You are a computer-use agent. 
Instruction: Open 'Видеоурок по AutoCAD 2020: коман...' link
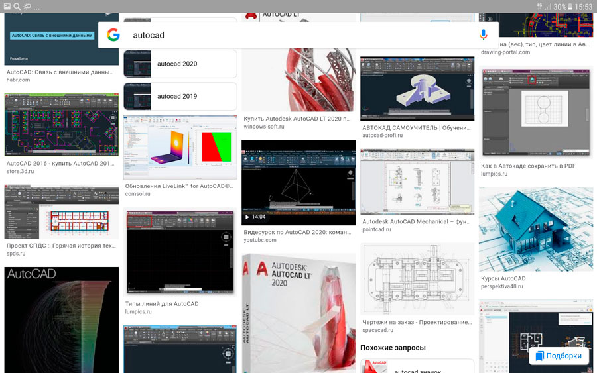pos(297,233)
